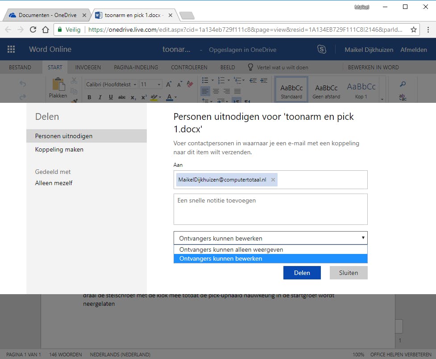Click the shrink font size icon
This screenshot has height=359, width=436.
(x=180, y=84)
